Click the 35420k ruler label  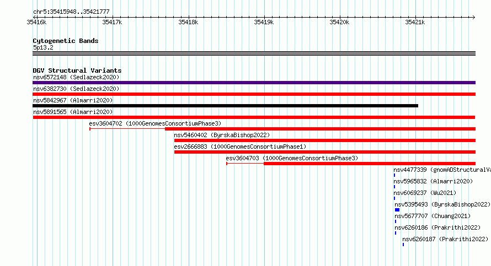click(339, 22)
